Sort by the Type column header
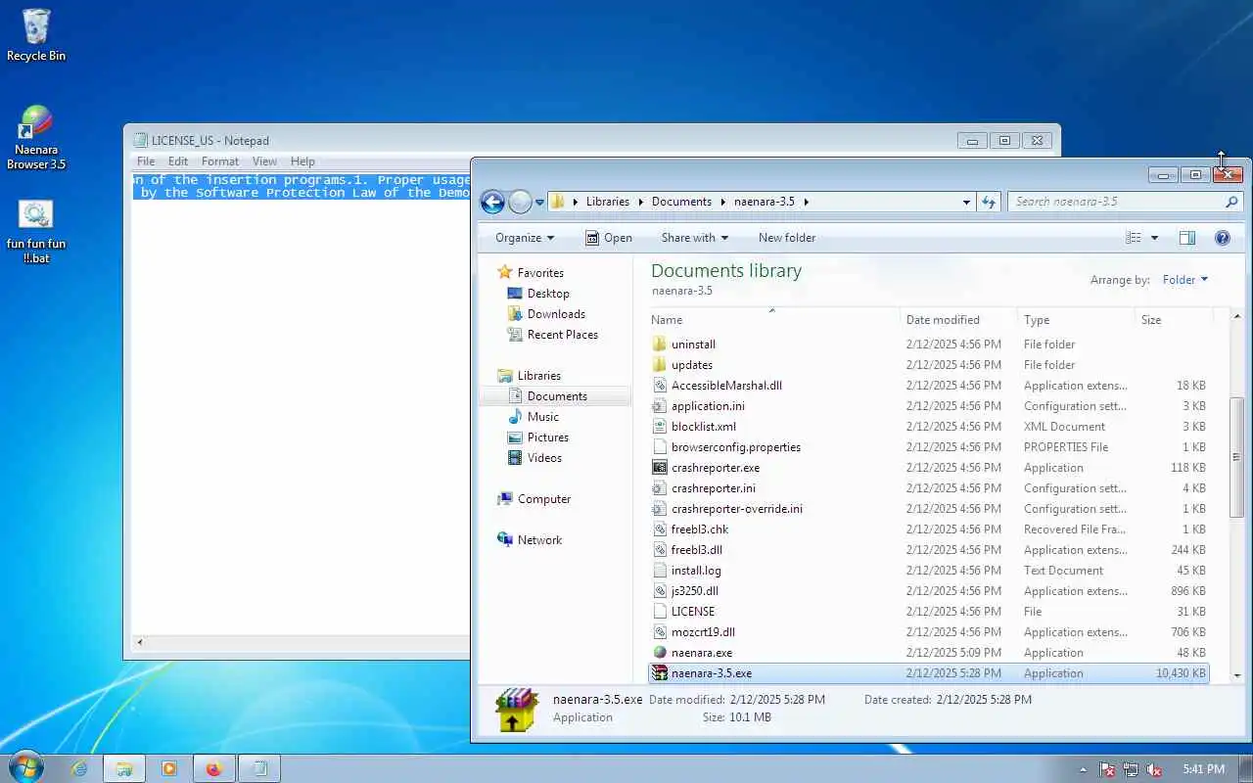 tap(1076, 320)
